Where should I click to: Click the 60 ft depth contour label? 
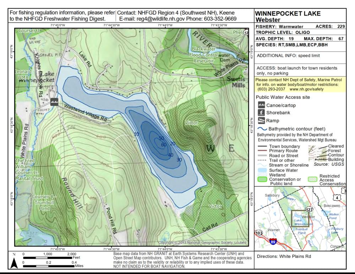click(164, 144)
